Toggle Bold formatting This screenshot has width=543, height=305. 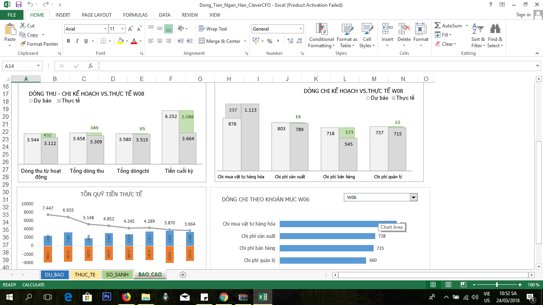68,41
